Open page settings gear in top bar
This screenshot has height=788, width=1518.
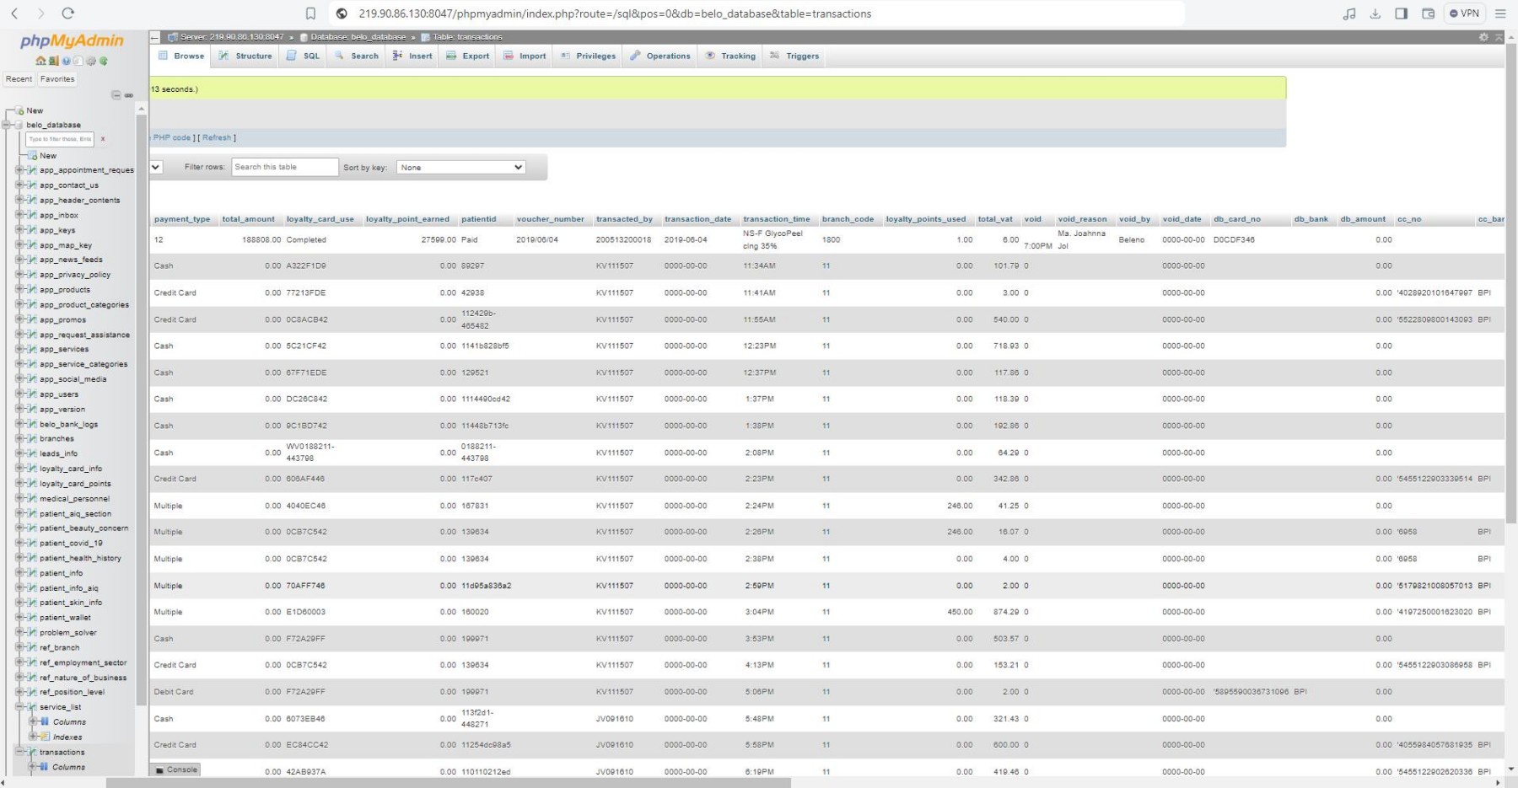1483,37
